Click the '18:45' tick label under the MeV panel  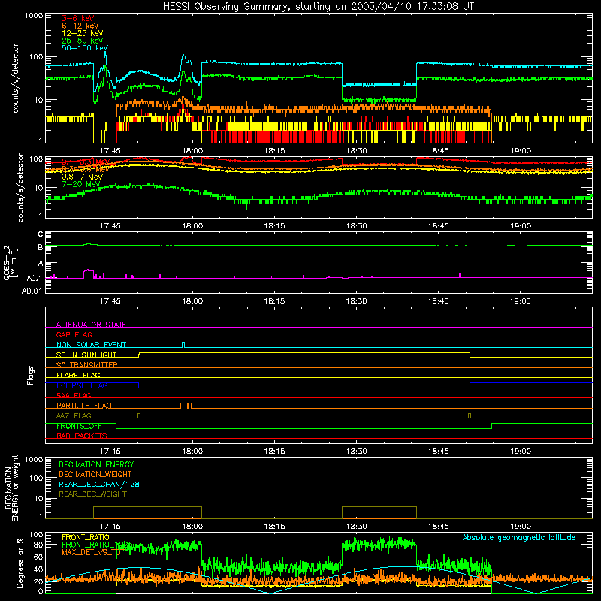(439, 226)
